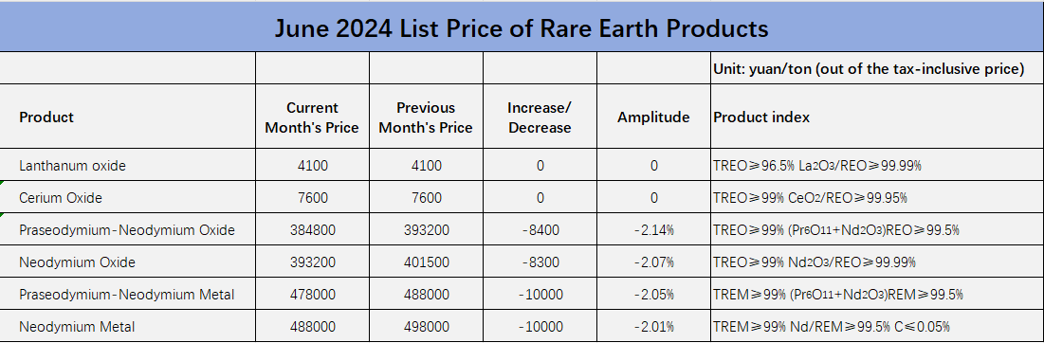Click the Product column header cell
Screen dimensions: 1044x343
click(128, 117)
